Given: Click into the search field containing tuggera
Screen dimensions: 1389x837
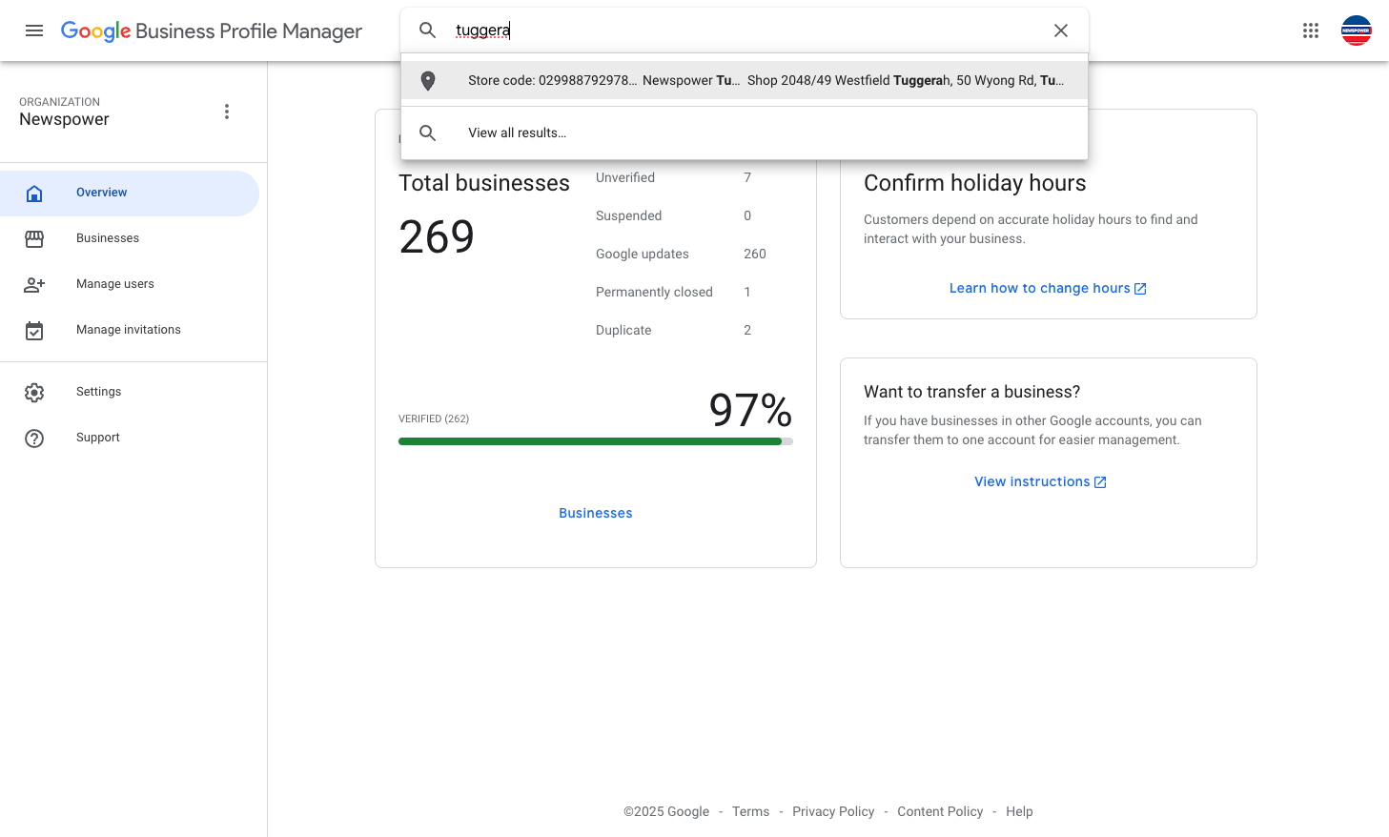Looking at the screenshot, I should (746, 31).
